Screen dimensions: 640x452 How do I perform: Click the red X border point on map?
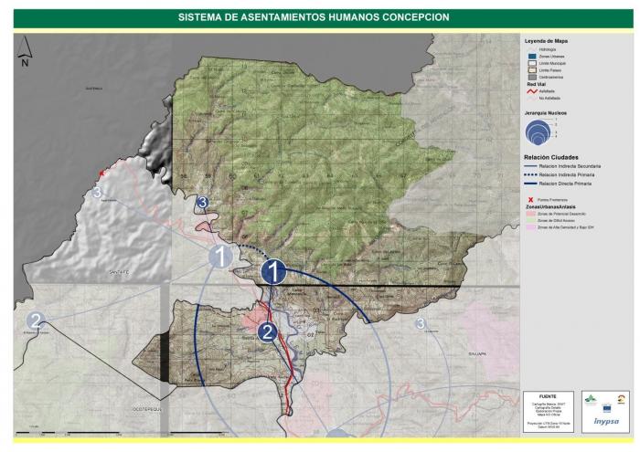click(102, 173)
